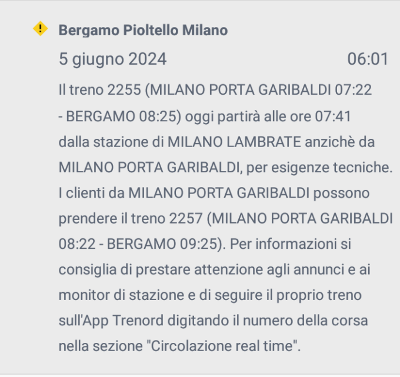The height and width of the screenshot is (377, 400).
Task: Tap the quoted "Circolazione real time" section name
Action: click(x=222, y=346)
